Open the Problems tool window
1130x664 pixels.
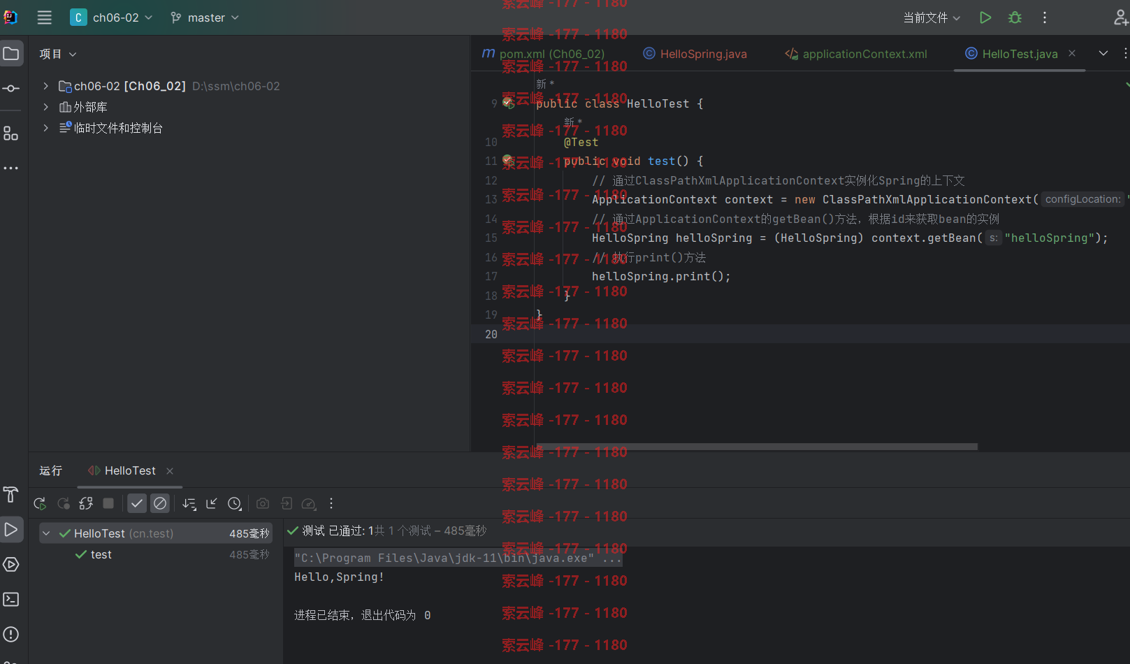[11, 634]
